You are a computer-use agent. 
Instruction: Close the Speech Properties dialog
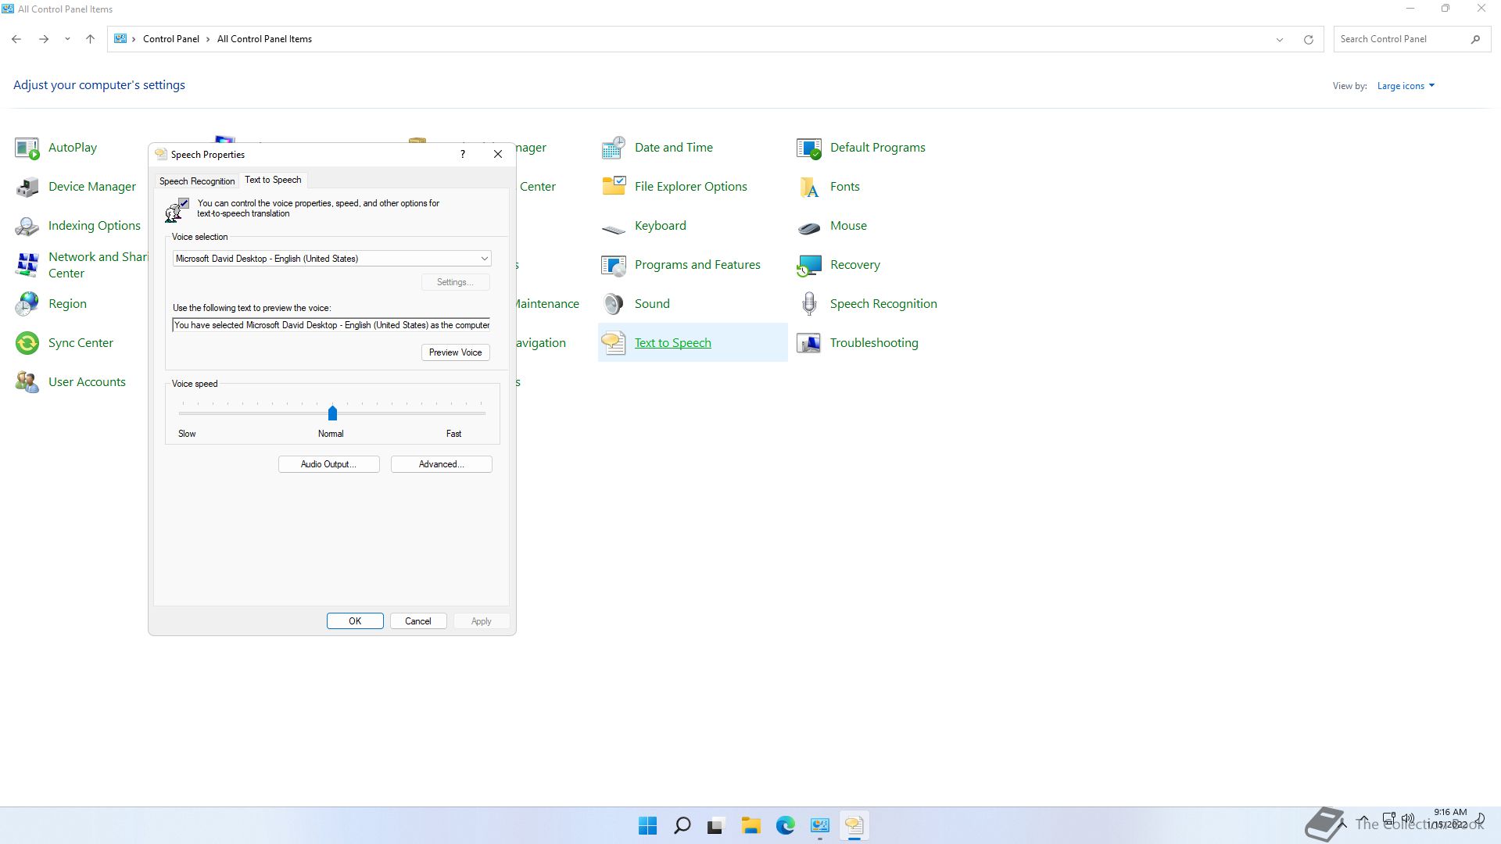point(498,154)
